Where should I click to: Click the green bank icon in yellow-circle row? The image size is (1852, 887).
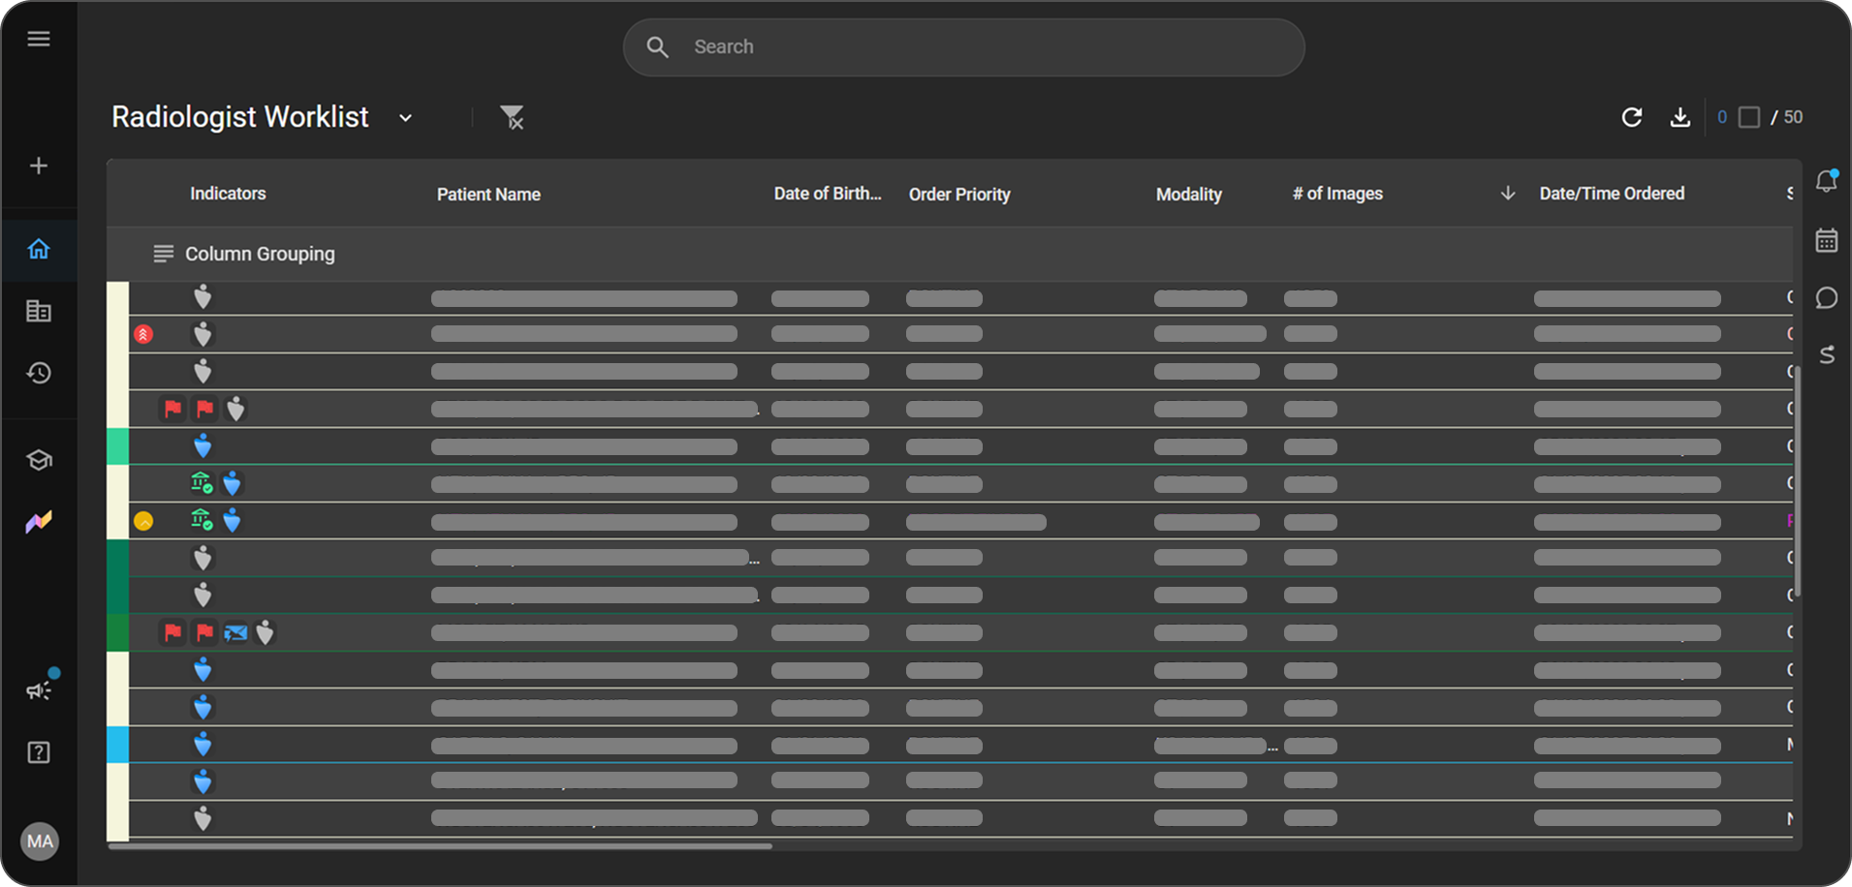(x=202, y=520)
